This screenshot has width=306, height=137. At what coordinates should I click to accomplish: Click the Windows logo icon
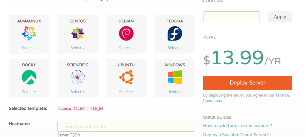[x=175, y=77]
